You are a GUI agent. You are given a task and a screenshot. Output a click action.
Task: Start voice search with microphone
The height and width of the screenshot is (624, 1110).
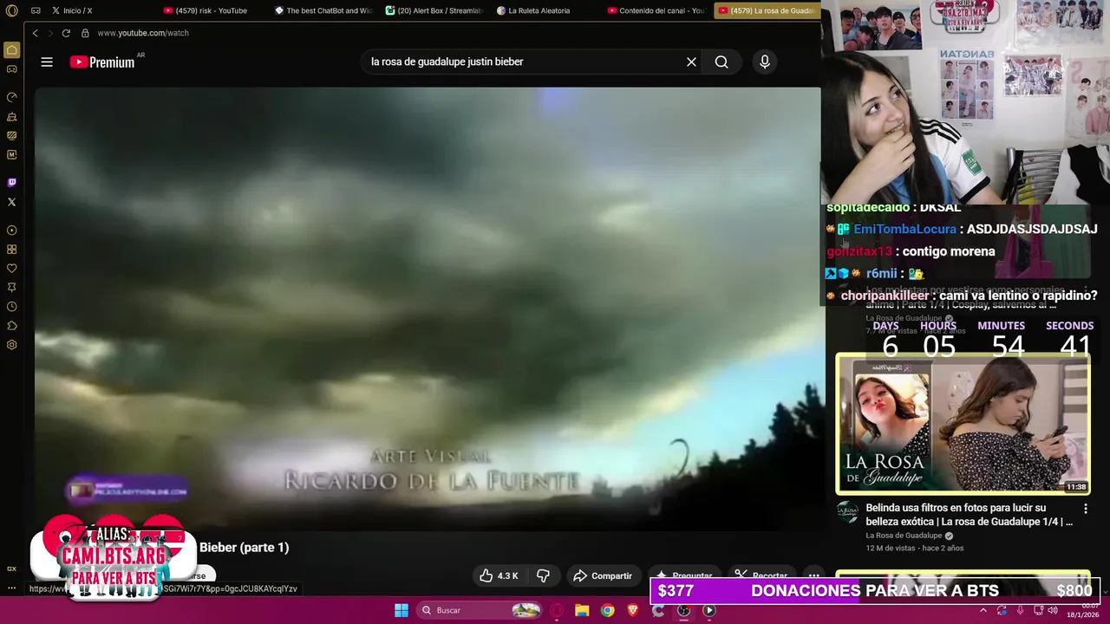point(764,62)
